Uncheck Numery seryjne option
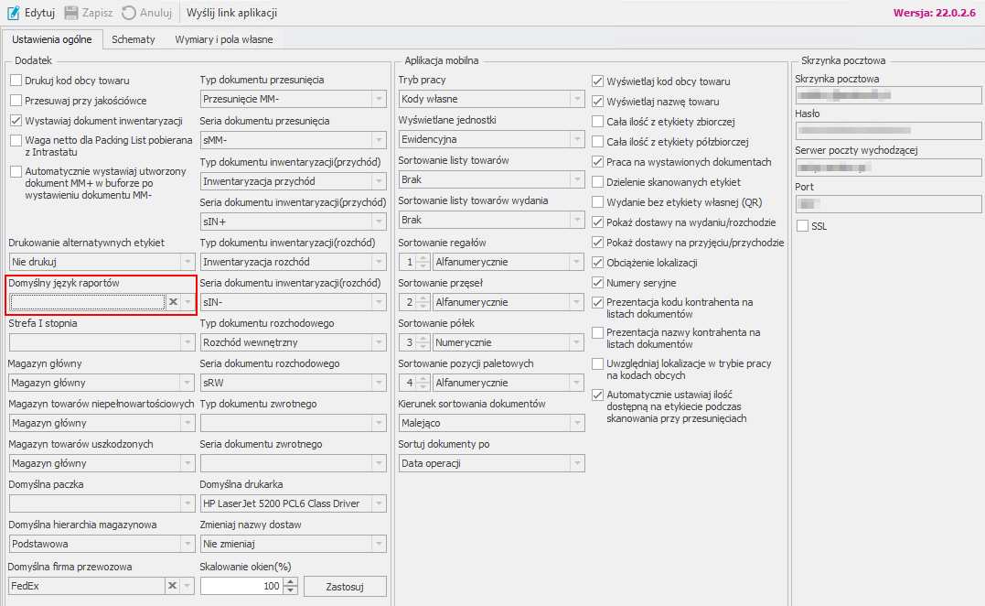Image resolution: width=985 pixels, height=606 pixels. click(x=598, y=283)
